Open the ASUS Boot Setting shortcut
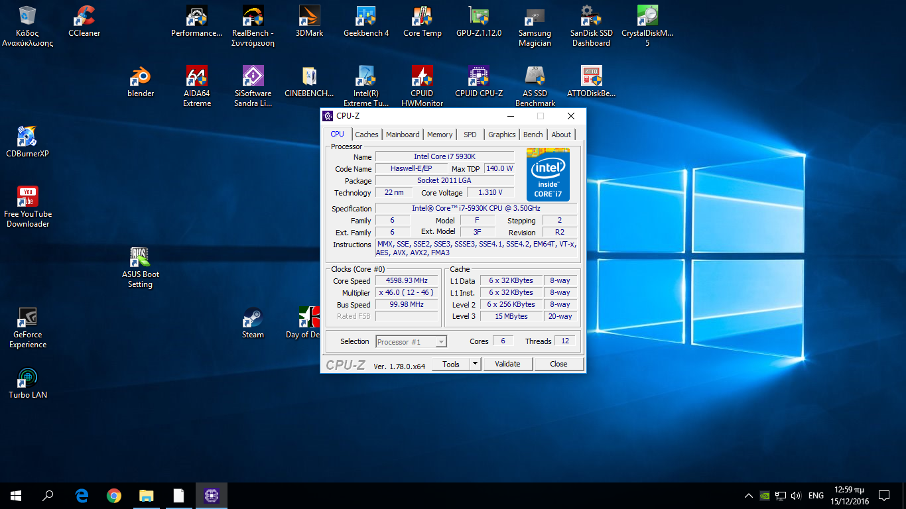906x509 pixels. coord(141,267)
